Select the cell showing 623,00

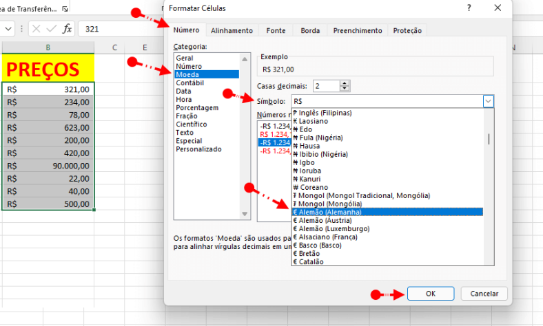click(48, 127)
